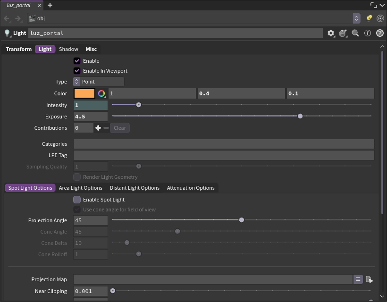Open a new tab with plus button
Image resolution: width=387 pixels, height=302 pixels.
tap(50, 5)
